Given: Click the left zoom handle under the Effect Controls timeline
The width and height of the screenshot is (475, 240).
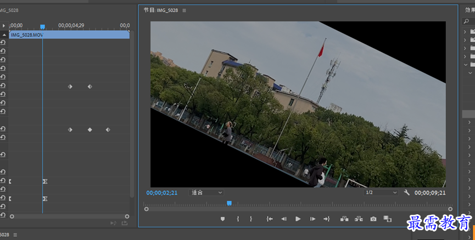Looking at the screenshot, I should (12, 216).
